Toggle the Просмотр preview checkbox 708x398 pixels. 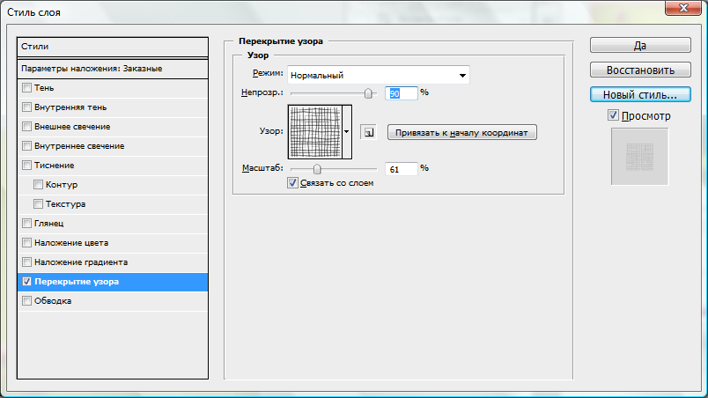pos(613,115)
